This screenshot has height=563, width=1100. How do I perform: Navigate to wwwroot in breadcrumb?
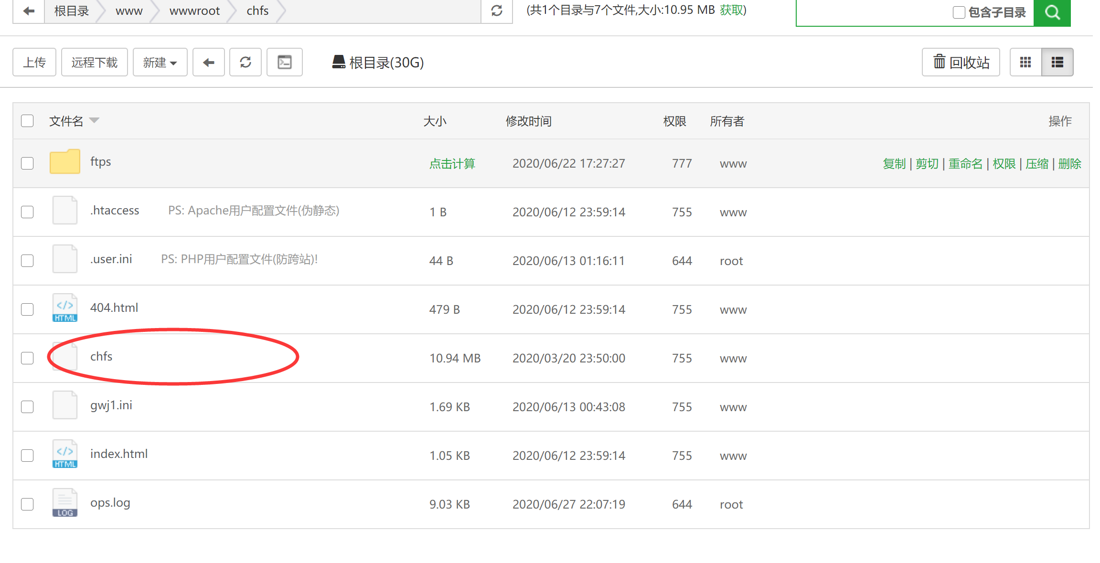(x=194, y=11)
